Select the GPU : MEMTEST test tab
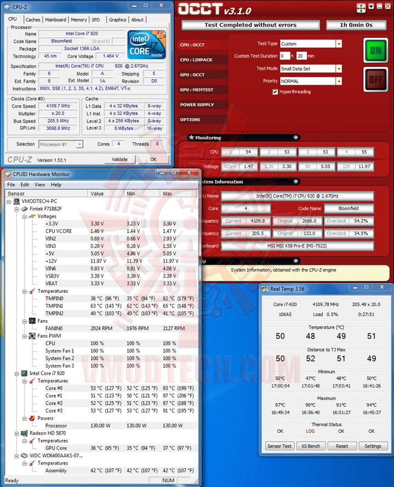Image resolution: width=394 pixels, height=487 pixels. (202, 89)
